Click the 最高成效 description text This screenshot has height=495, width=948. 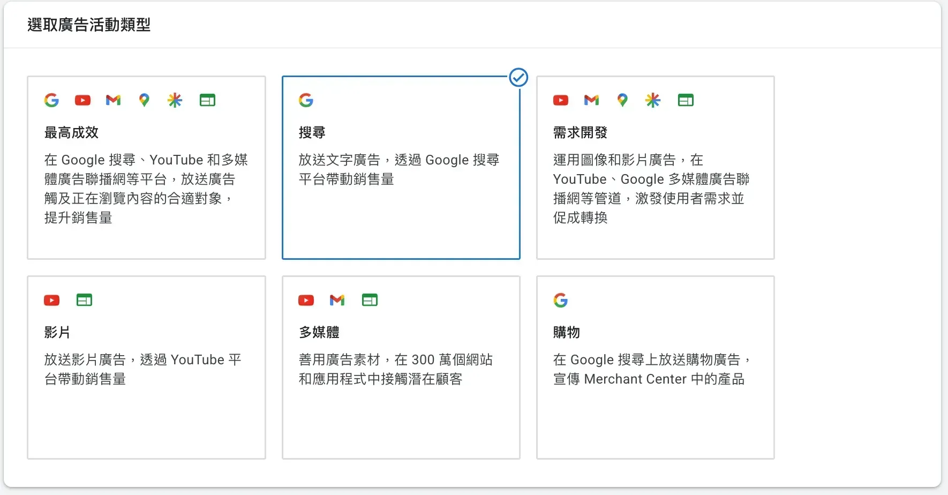[146, 189]
